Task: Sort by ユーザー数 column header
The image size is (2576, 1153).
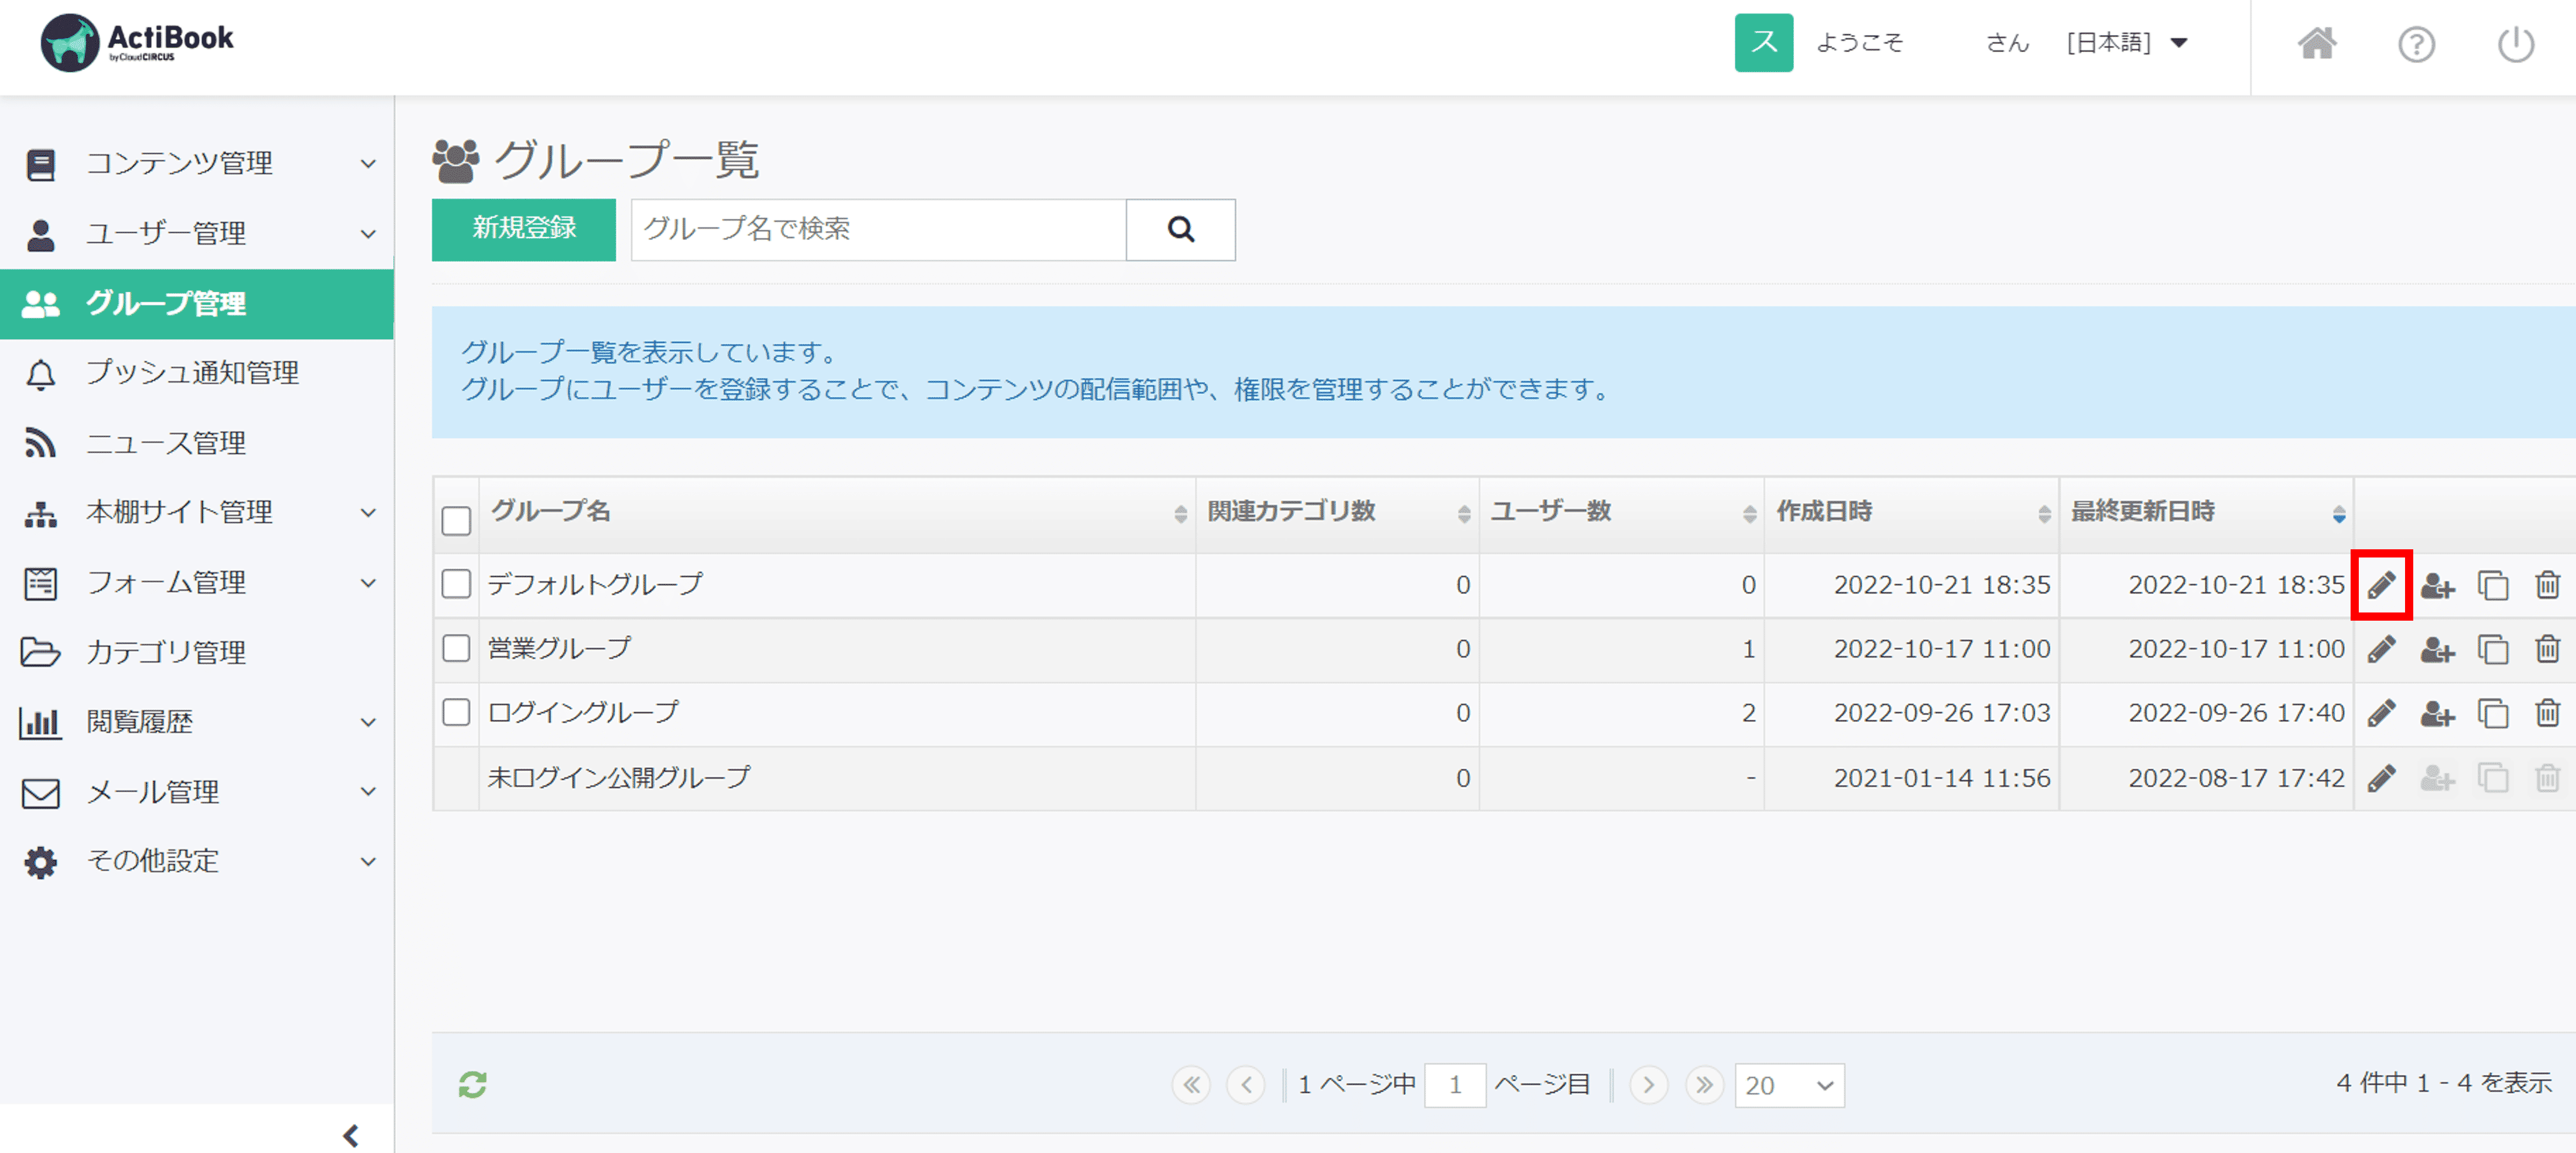Action: pos(1621,514)
